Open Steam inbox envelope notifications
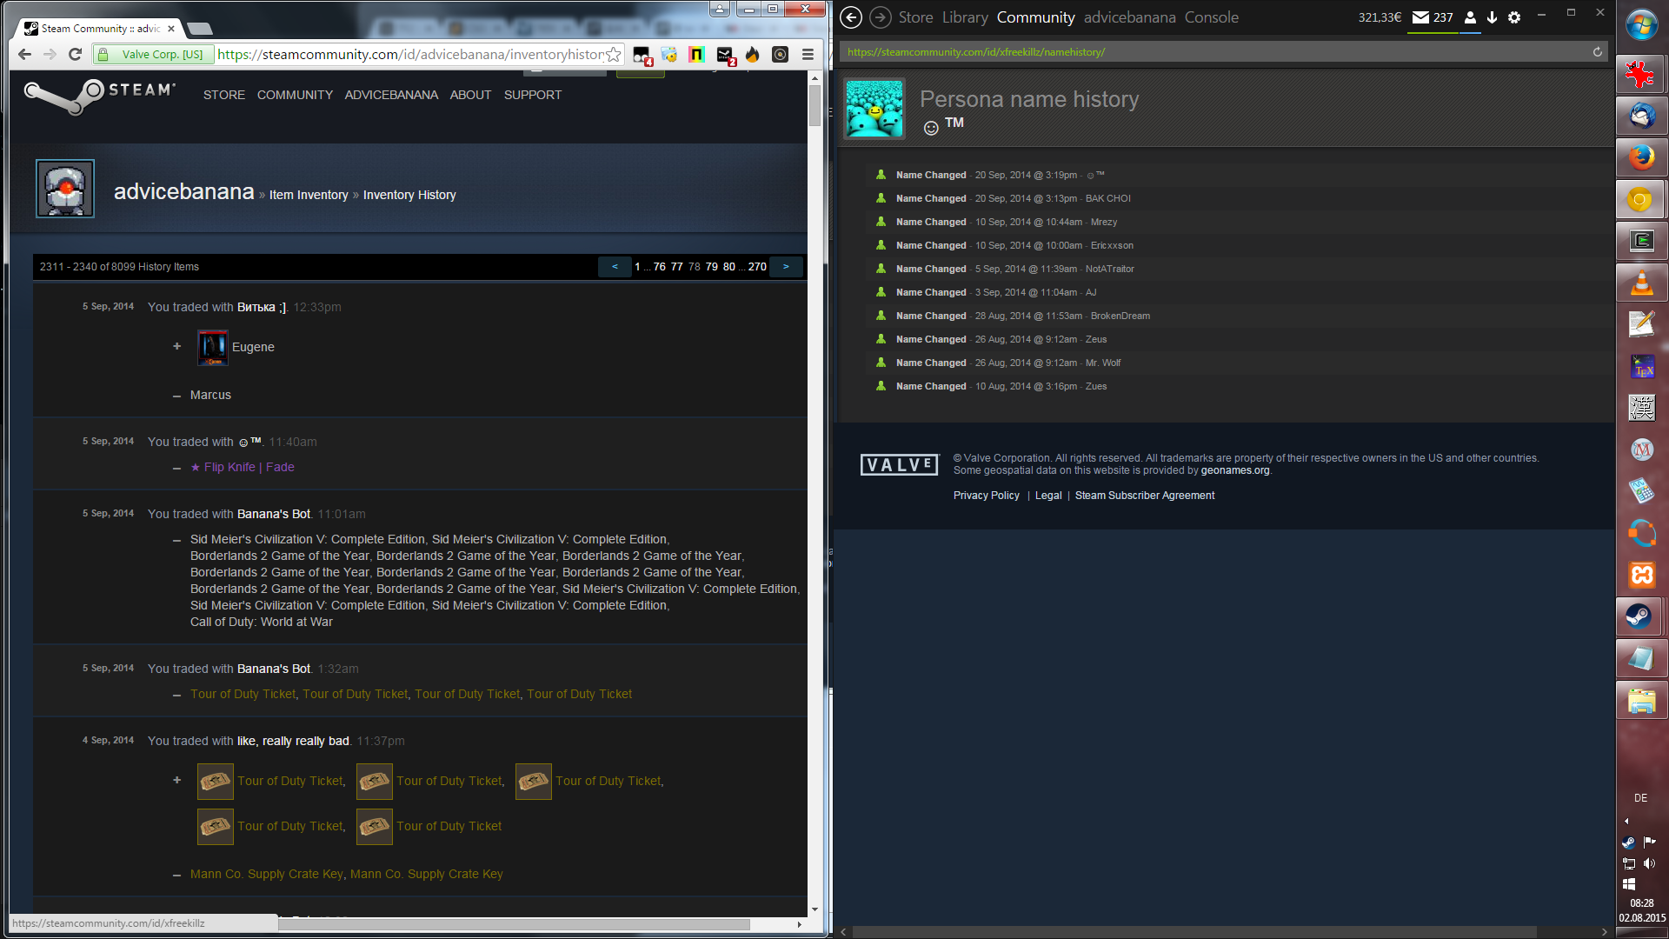Screen dimensions: 1669x939 click(x=1420, y=17)
